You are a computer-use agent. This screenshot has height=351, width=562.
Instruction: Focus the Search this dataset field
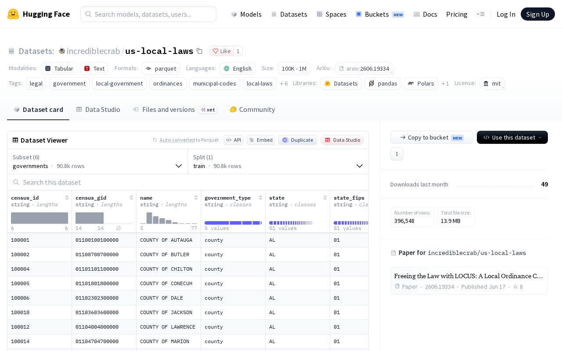[x=188, y=182]
